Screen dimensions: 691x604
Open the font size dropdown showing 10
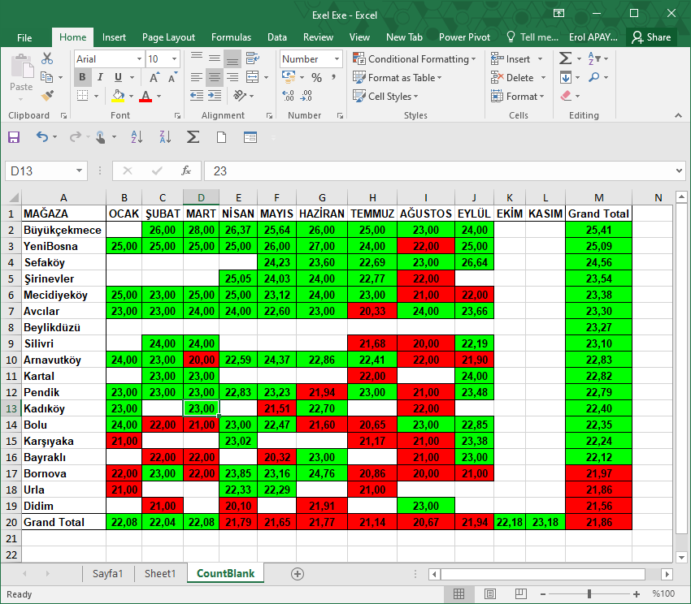(175, 58)
